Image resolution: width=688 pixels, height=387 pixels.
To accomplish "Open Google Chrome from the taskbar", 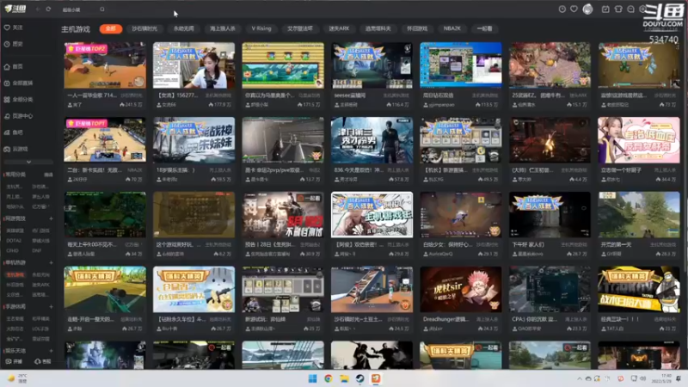I will (329, 378).
